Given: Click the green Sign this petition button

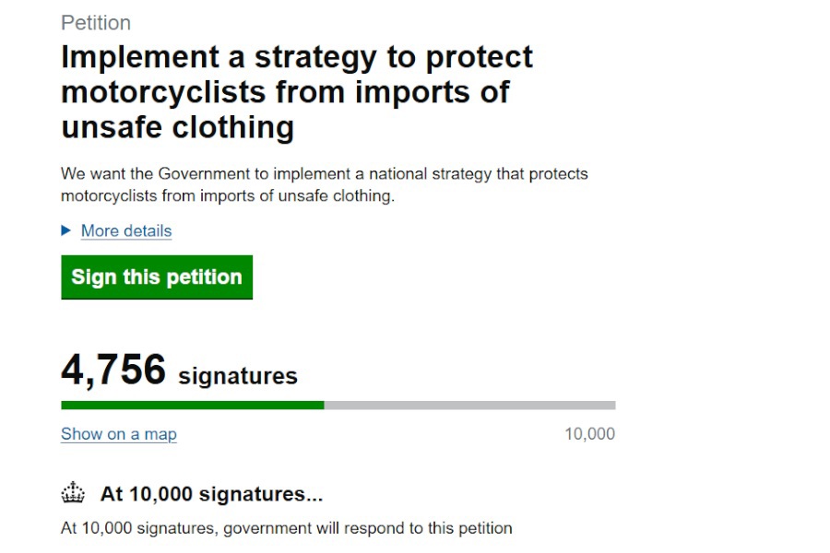Looking at the screenshot, I should click(157, 276).
